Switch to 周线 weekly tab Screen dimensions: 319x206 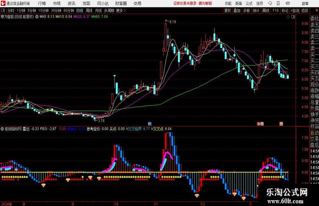(89, 10)
